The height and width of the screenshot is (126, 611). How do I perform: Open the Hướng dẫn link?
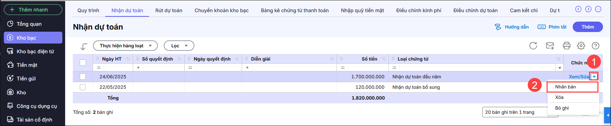point(512,27)
